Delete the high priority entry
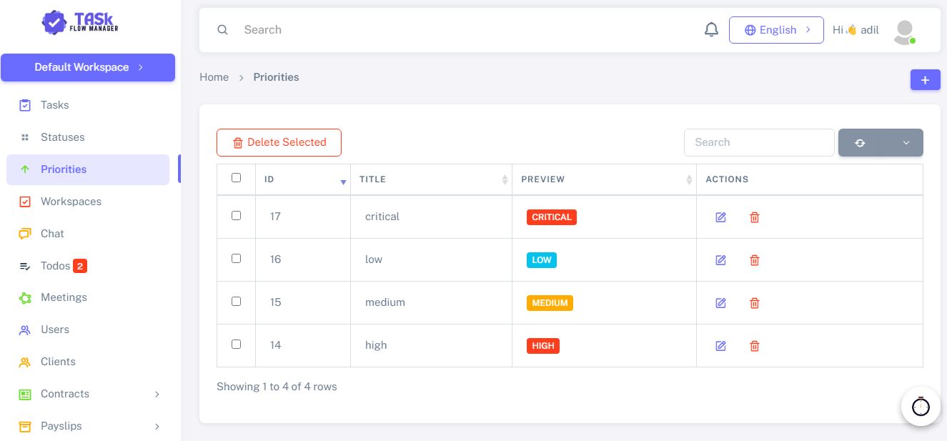Viewport: 947px width, 441px height. coord(754,346)
